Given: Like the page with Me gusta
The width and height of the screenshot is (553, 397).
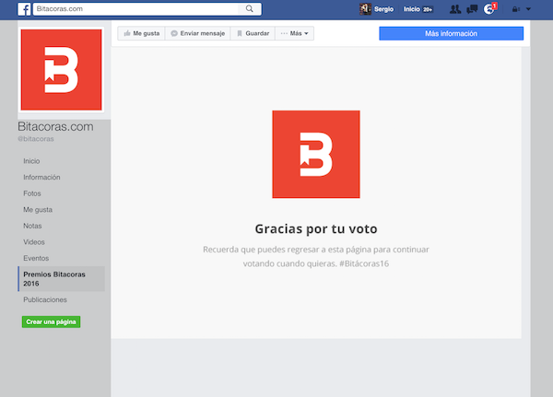Looking at the screenshot, I should (x=140, y=33).
